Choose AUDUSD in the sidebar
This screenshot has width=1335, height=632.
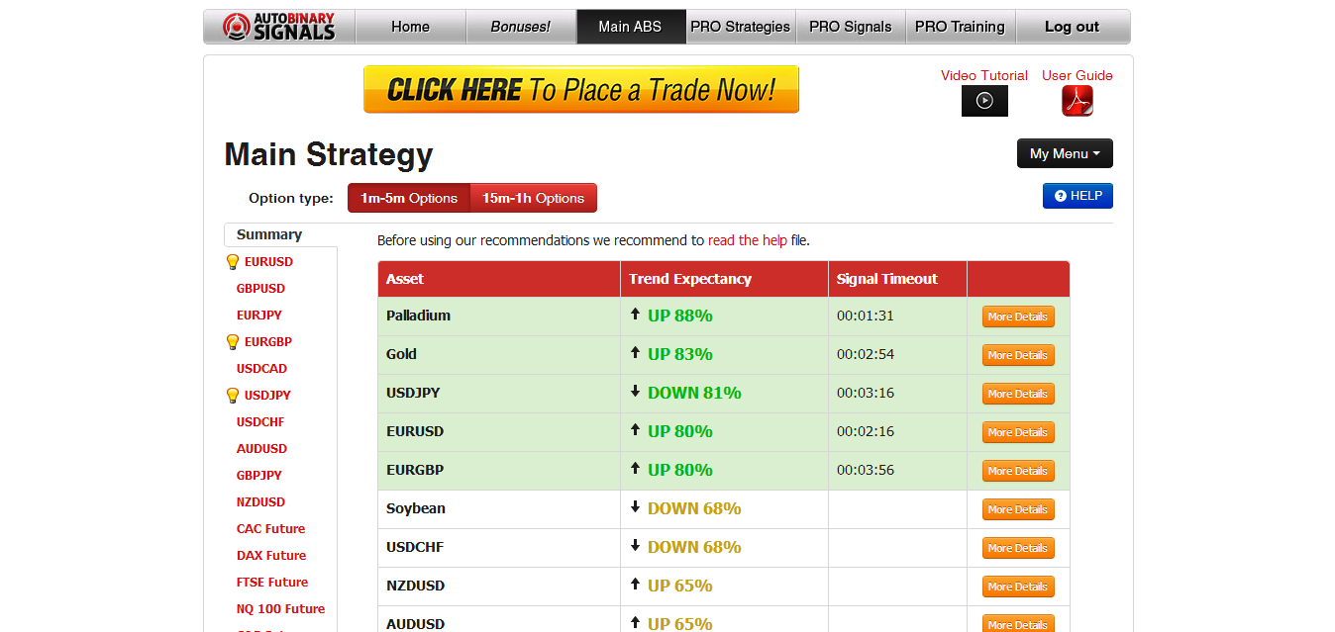click(x=261, y=449)
